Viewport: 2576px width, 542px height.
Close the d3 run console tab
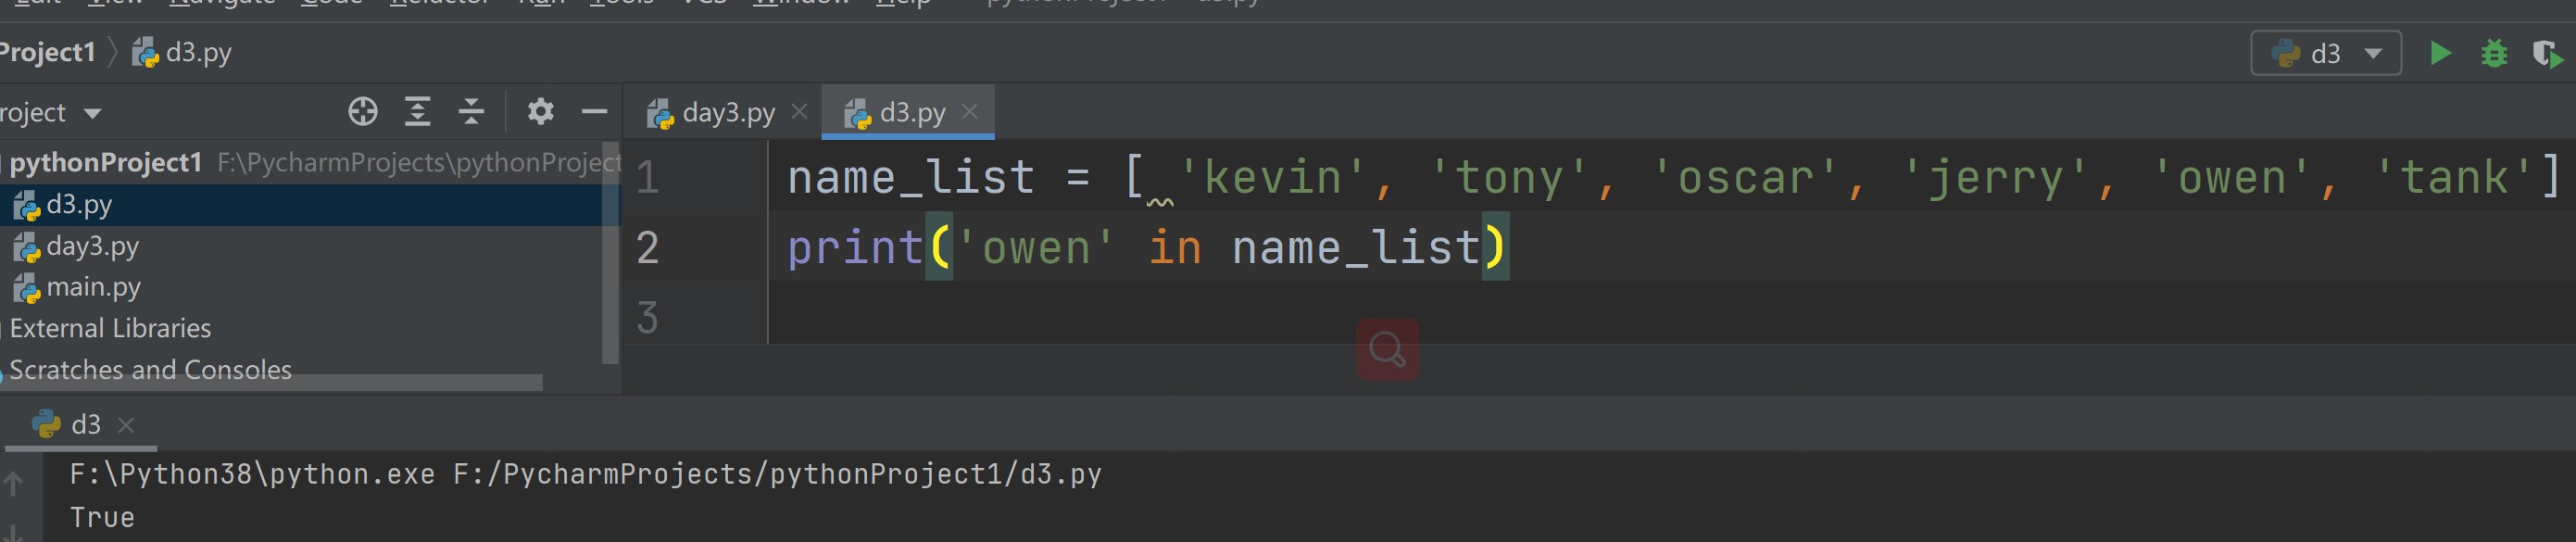126,425
